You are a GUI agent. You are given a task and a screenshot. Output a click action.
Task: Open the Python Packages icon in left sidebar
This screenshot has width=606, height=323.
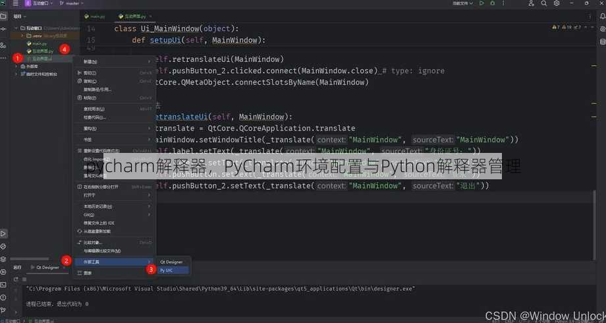click(3, 247)
